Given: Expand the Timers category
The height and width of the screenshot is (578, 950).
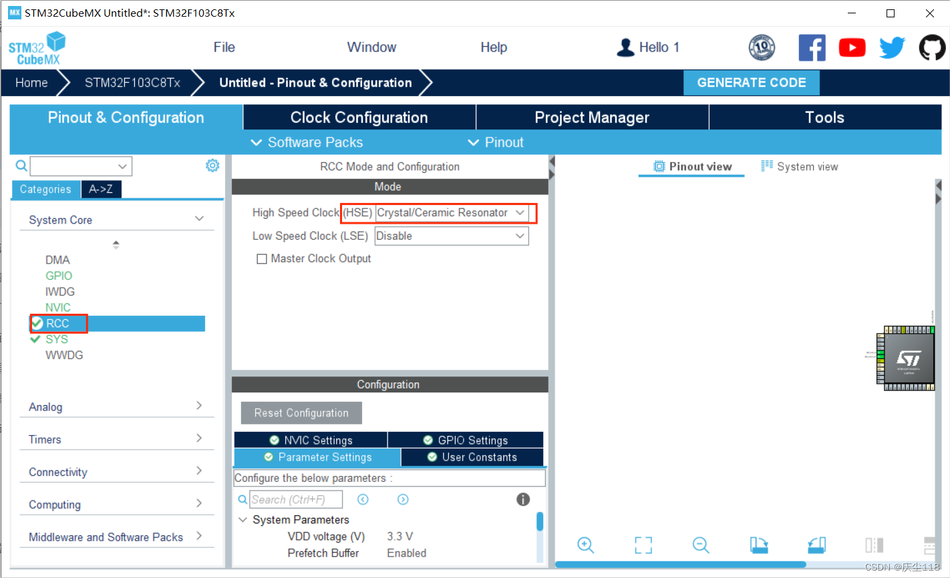Looking at the screenshot, I should click(199, 439).
